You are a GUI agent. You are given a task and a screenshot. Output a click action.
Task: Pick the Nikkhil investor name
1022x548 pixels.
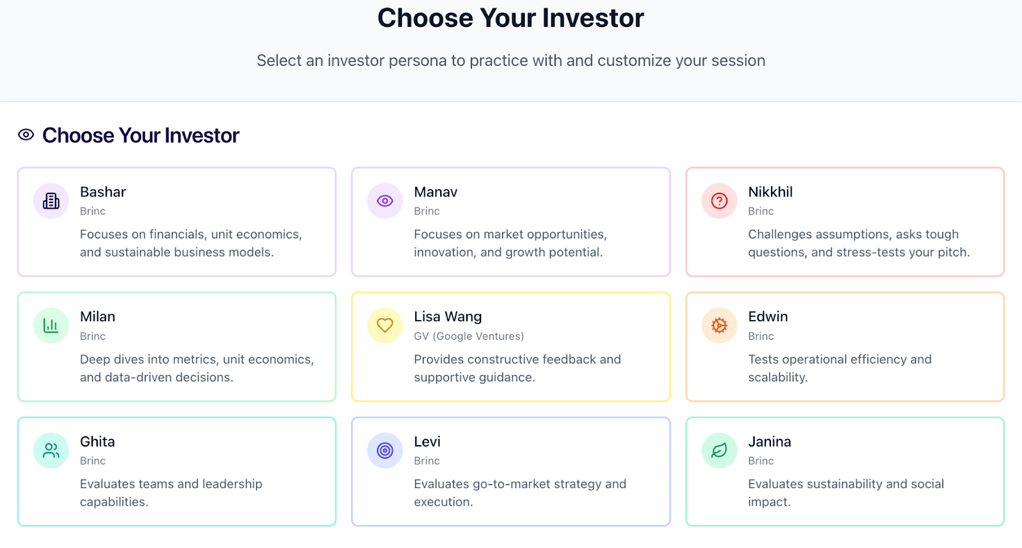pos(770,192)
